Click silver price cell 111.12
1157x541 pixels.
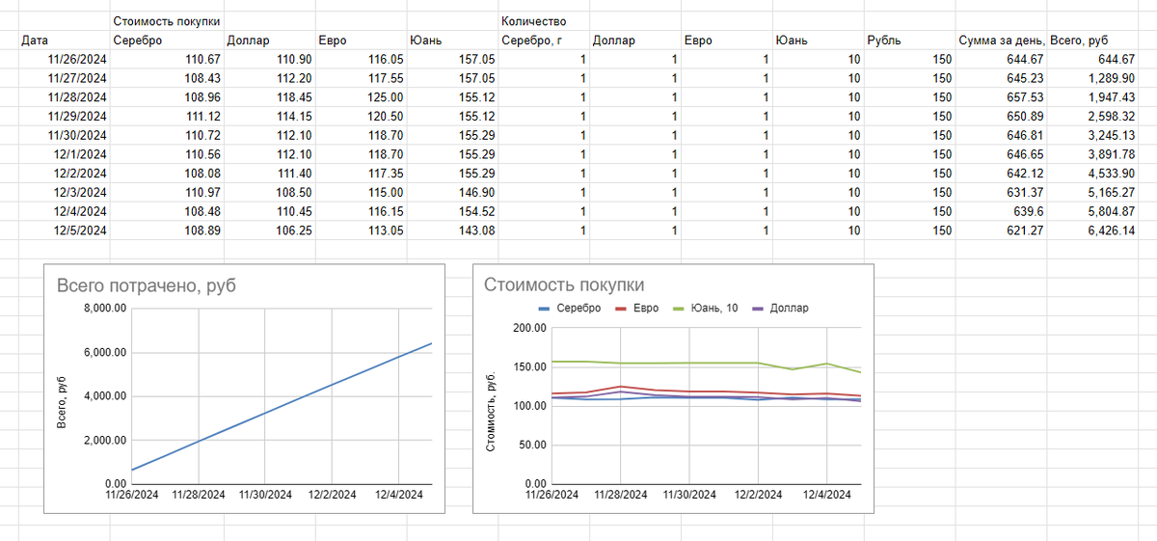pos(166,116)
